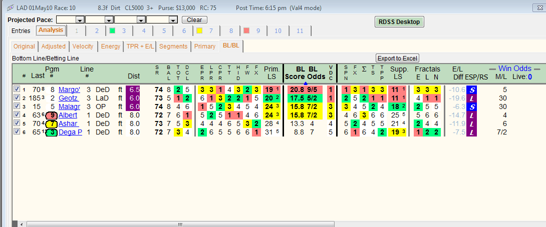The image size is (546, 227).
Task: Uncheck the checkbox for Ashar row
Action: coord(16,123)
